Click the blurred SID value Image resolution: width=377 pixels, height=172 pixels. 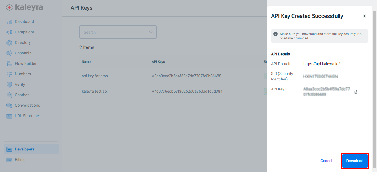click(321, 76)
